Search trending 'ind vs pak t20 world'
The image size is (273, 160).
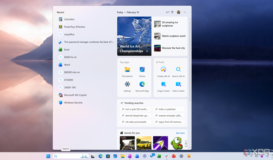pos(135,109)
